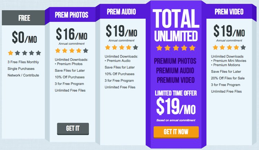
Task: Click the $16/MO price text
Action: click(x=72, y=34)
